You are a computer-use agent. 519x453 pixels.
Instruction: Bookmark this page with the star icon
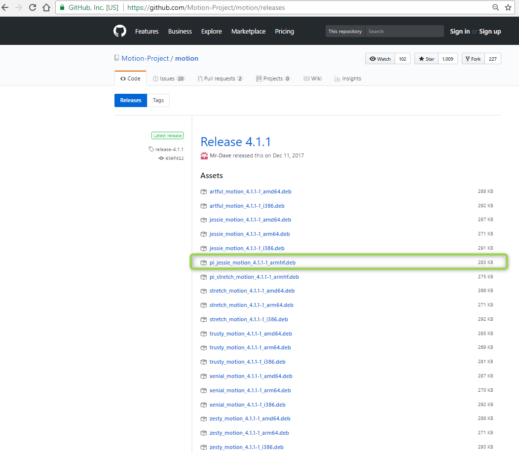pos(508,7)
